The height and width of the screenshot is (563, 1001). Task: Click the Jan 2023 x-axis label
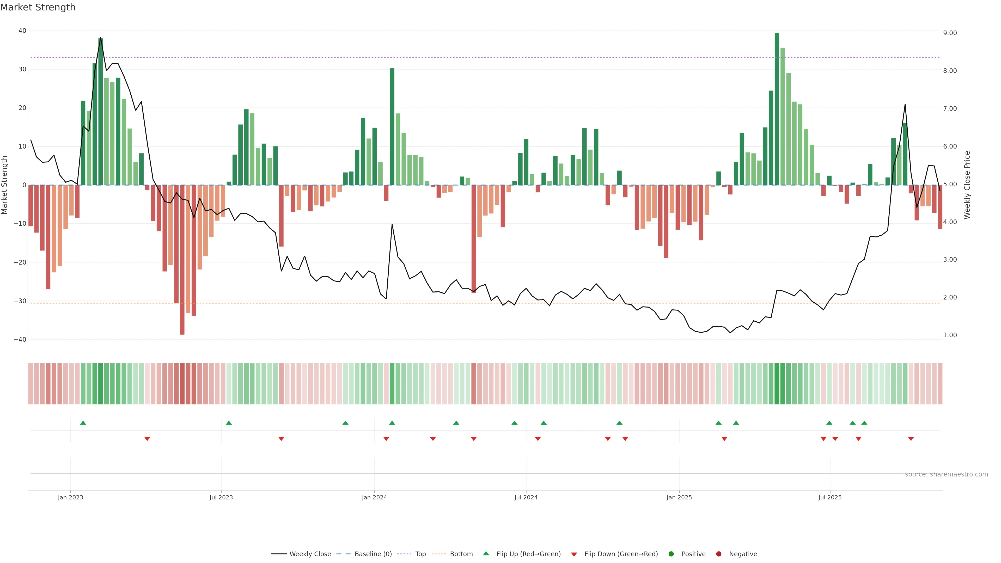point(70,497)
